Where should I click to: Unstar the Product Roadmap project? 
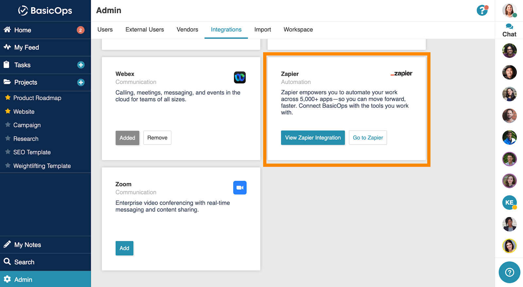8,98
